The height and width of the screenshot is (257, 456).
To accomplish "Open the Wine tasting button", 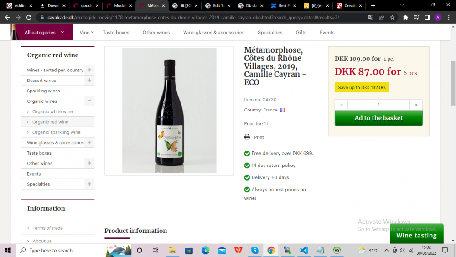I will pyautogui.click(x=416, y=235).
